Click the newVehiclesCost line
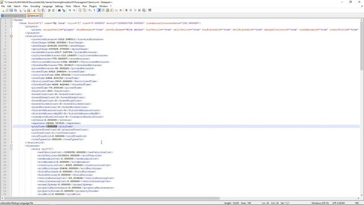The width and height of the screenshot is (364, 205). [x=75, y=152]
